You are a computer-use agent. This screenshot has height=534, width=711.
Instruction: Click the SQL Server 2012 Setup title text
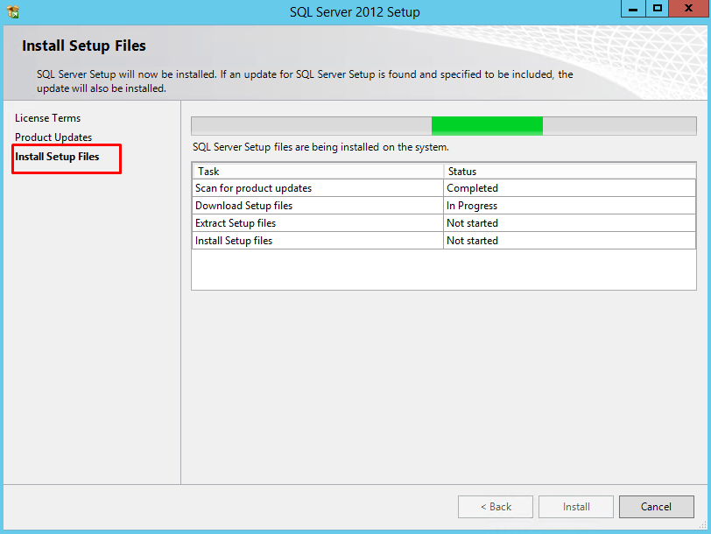(355, 12)
